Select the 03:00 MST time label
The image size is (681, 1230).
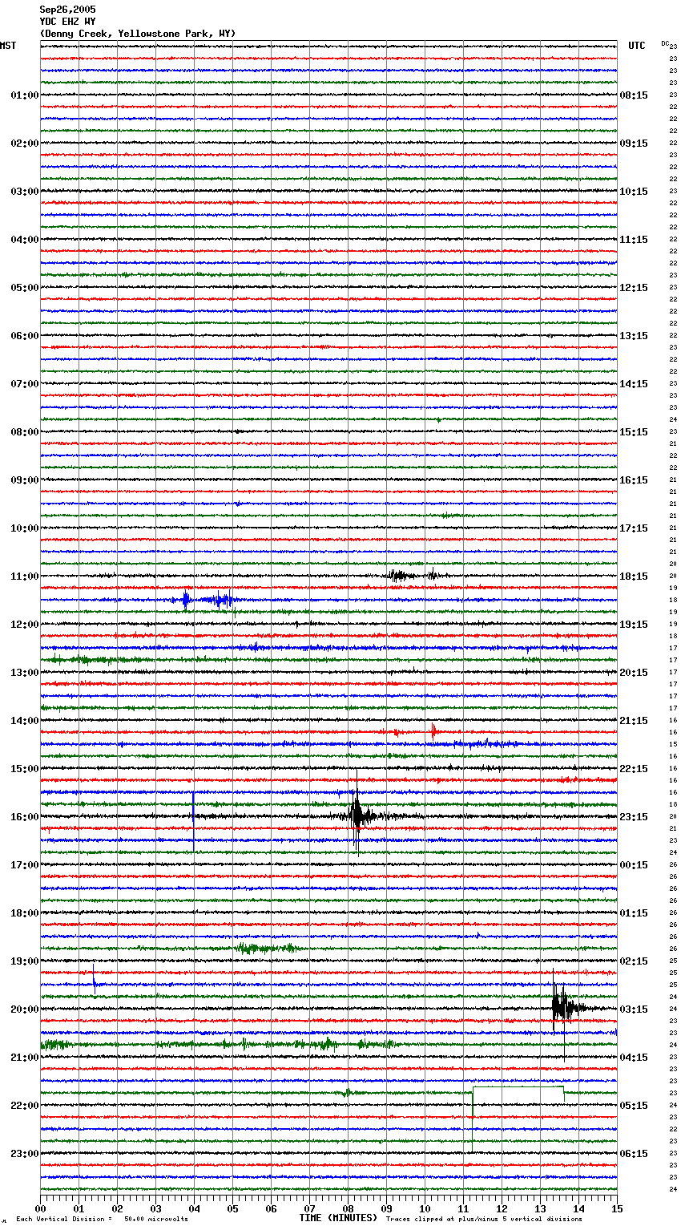(x=24, y=192)
